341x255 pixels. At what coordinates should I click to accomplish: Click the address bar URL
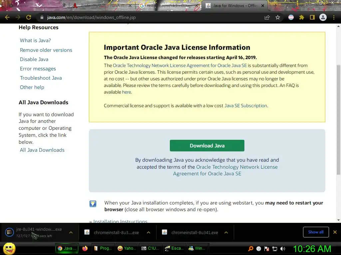91,17
